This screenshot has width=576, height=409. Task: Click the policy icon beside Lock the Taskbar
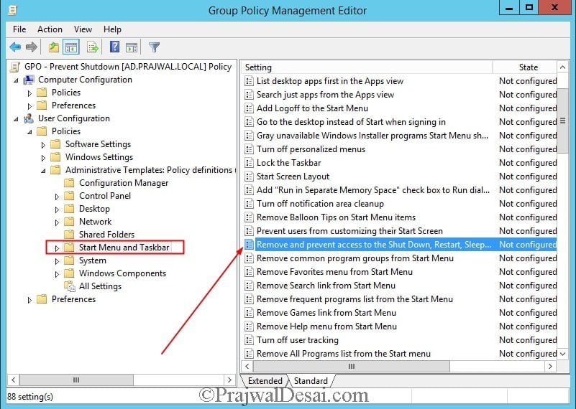pyautogui.click(x=249, y=163)
